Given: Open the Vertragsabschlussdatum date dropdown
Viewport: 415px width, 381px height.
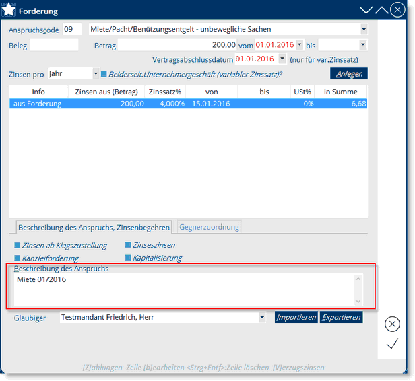Looking at the screenshot, I should 282,59.
